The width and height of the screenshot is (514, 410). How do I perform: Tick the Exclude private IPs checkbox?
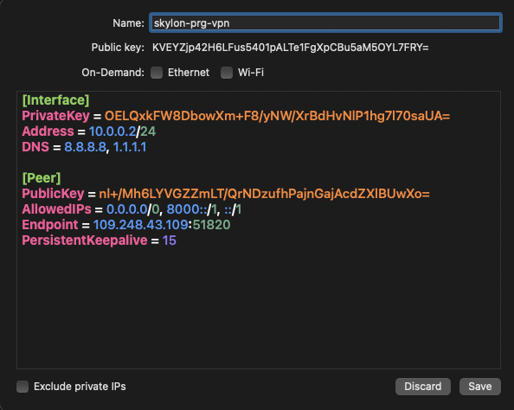(x=22, y=387)
